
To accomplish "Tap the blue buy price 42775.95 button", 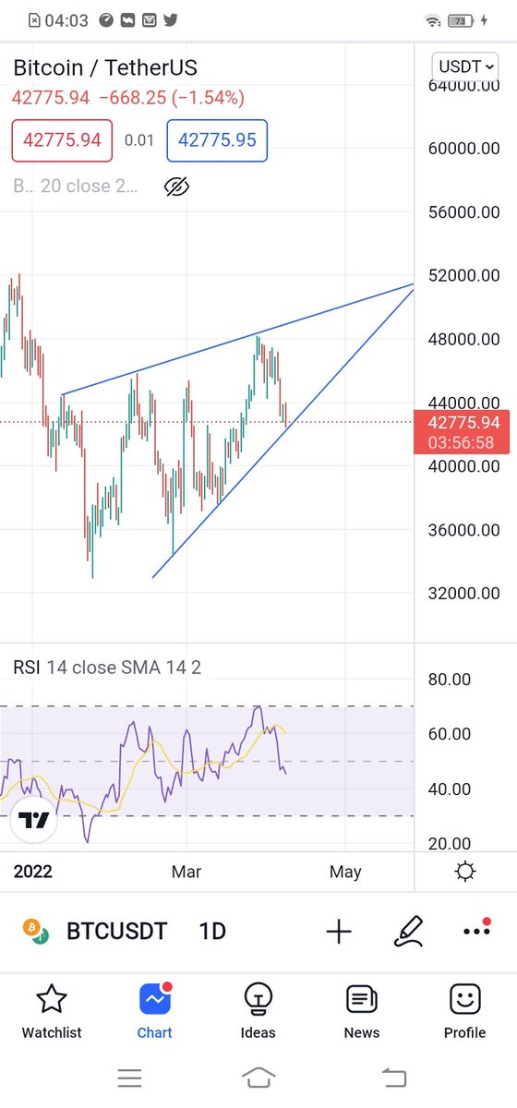I will (217, 140).
